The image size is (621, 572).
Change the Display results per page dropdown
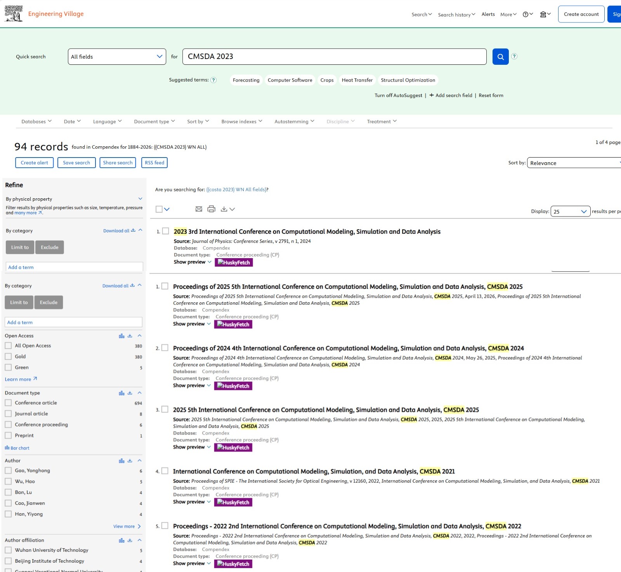coord(571,211)
